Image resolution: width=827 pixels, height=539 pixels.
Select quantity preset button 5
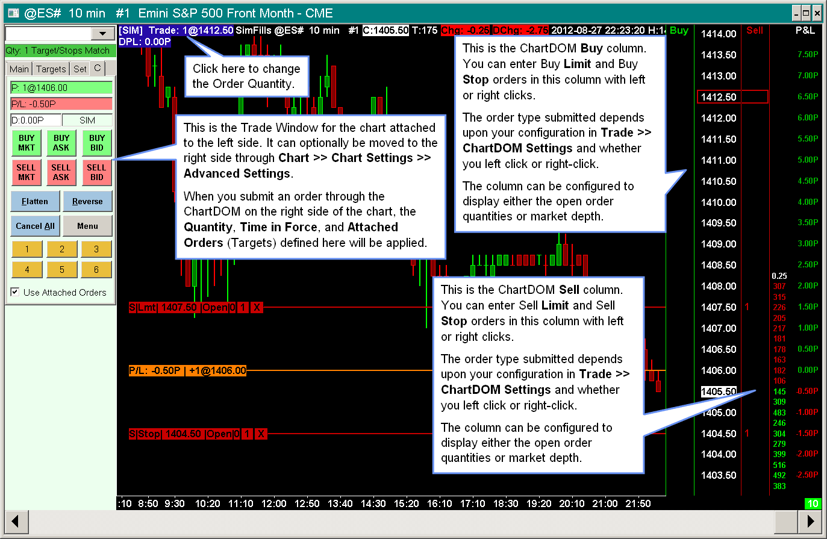[61, 269]
